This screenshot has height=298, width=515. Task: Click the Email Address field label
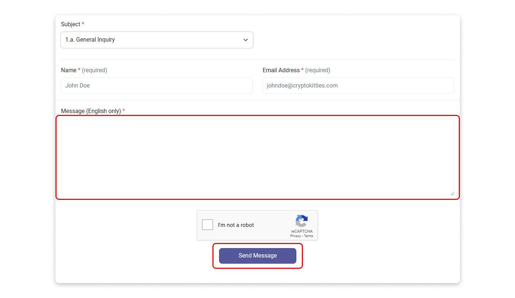pos(281,70)
